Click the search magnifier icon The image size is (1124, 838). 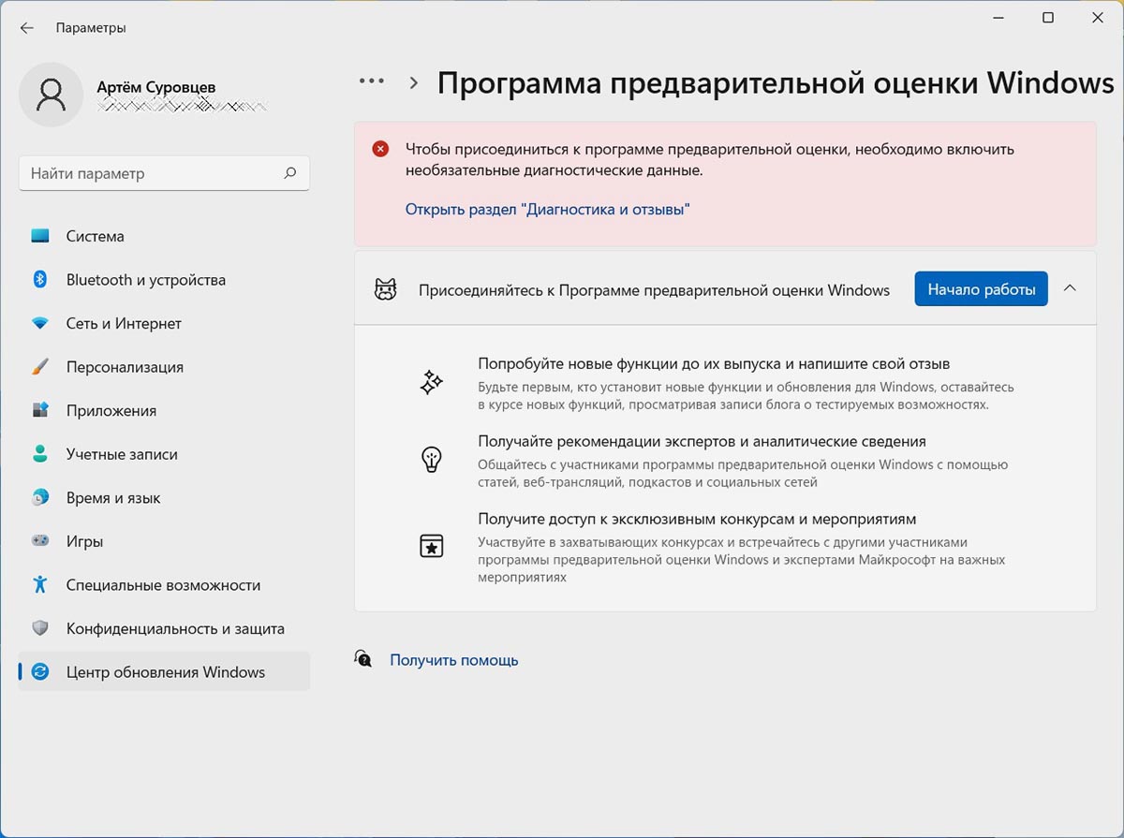click(x=290, y=173)
